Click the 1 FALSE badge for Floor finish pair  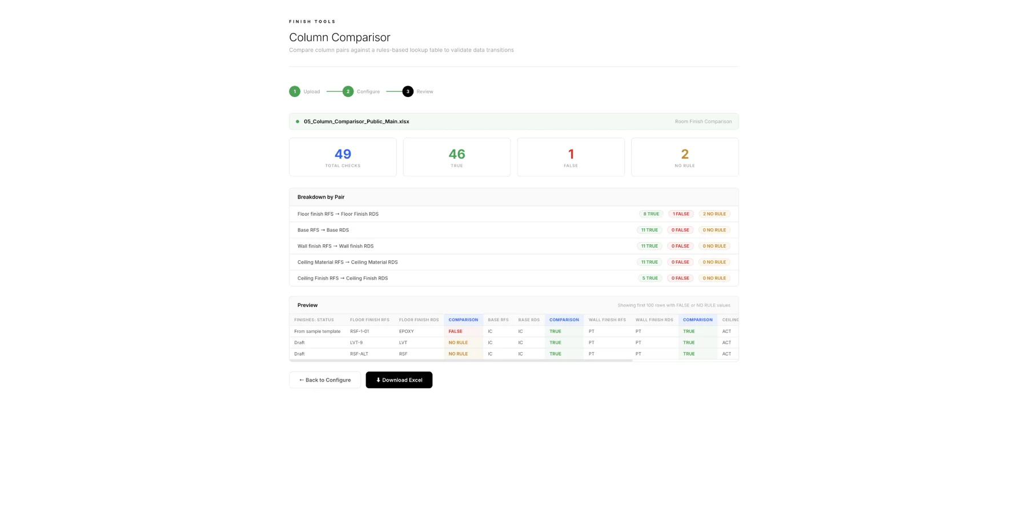coord(680,213)
